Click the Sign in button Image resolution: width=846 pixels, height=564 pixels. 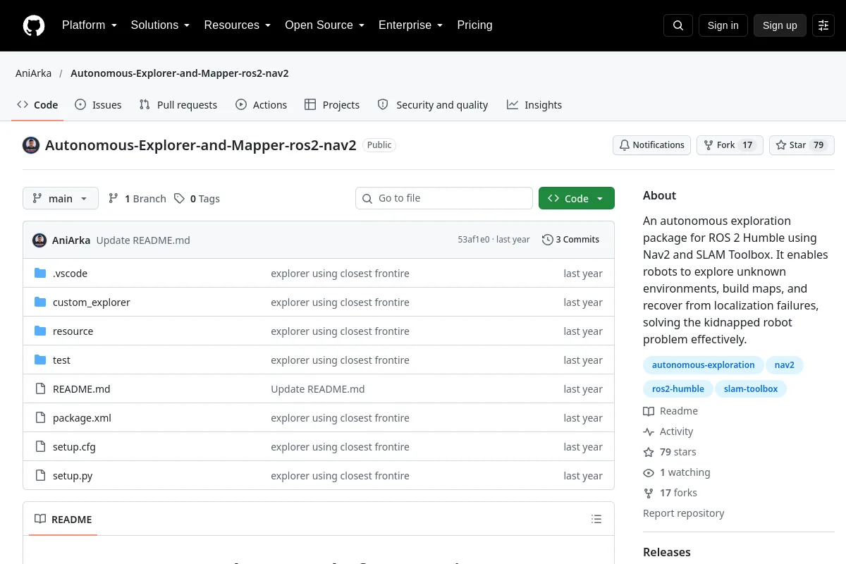pyautogui.click(x=723, y=25)
